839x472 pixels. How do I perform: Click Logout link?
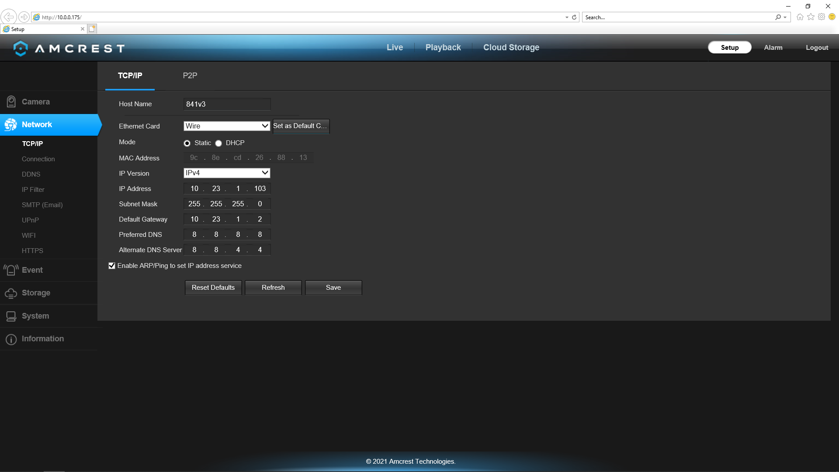coord(817,48)
